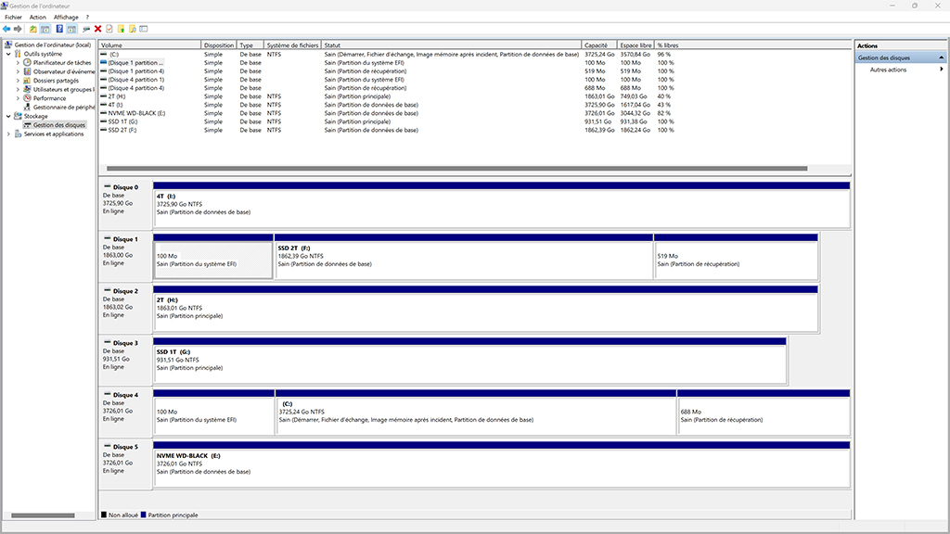The width and height of the screenshot is (950, 534).
Task: Click the Stockage icon in tree
Action: 18,116
